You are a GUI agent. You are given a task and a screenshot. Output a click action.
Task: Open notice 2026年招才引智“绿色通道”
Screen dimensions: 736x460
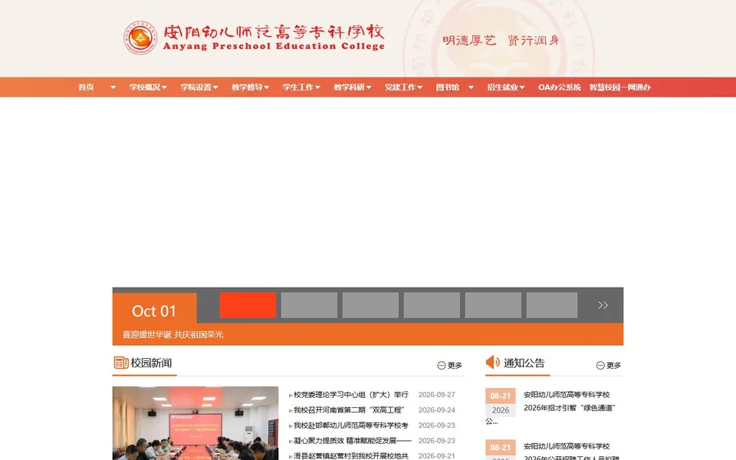coord(570,408)
